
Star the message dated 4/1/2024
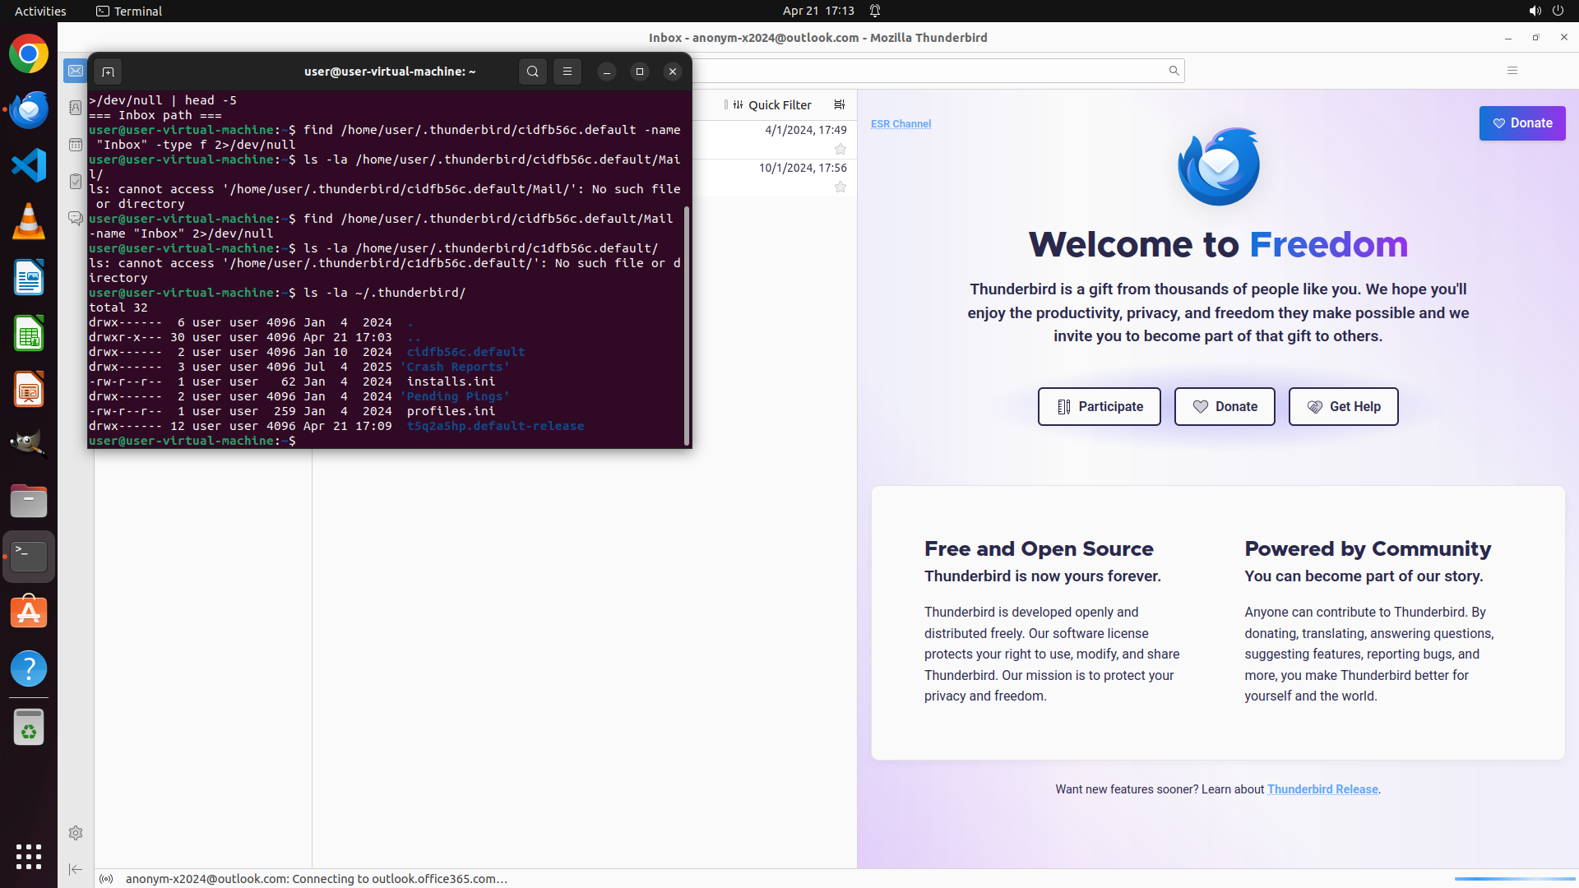click(840, 149)
